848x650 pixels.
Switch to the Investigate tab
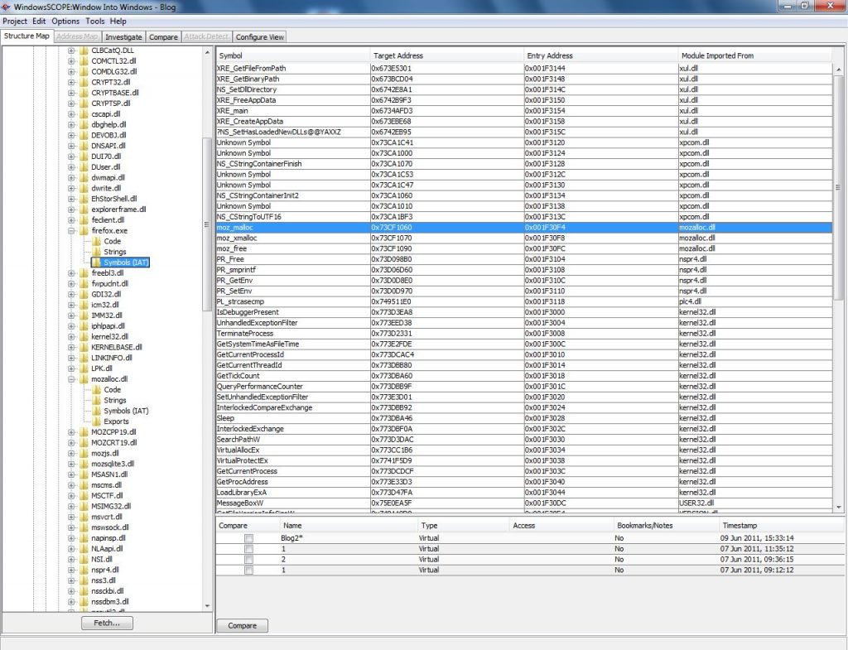(123, 36)
